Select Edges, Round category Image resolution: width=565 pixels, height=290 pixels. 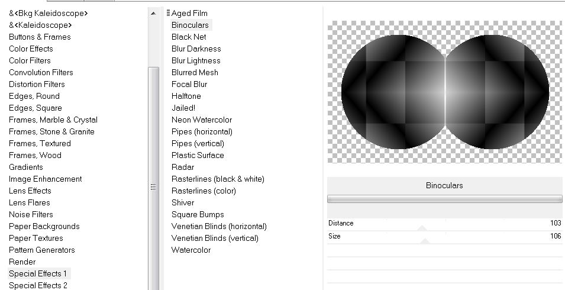point(34,96)
